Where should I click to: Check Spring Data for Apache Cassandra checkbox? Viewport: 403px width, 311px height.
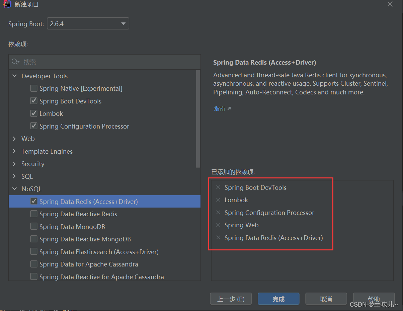click(34, 264)
